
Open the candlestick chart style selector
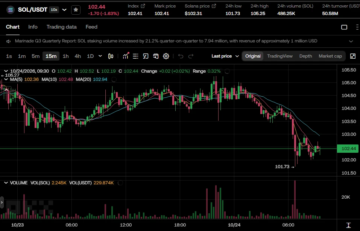(111, 56)
